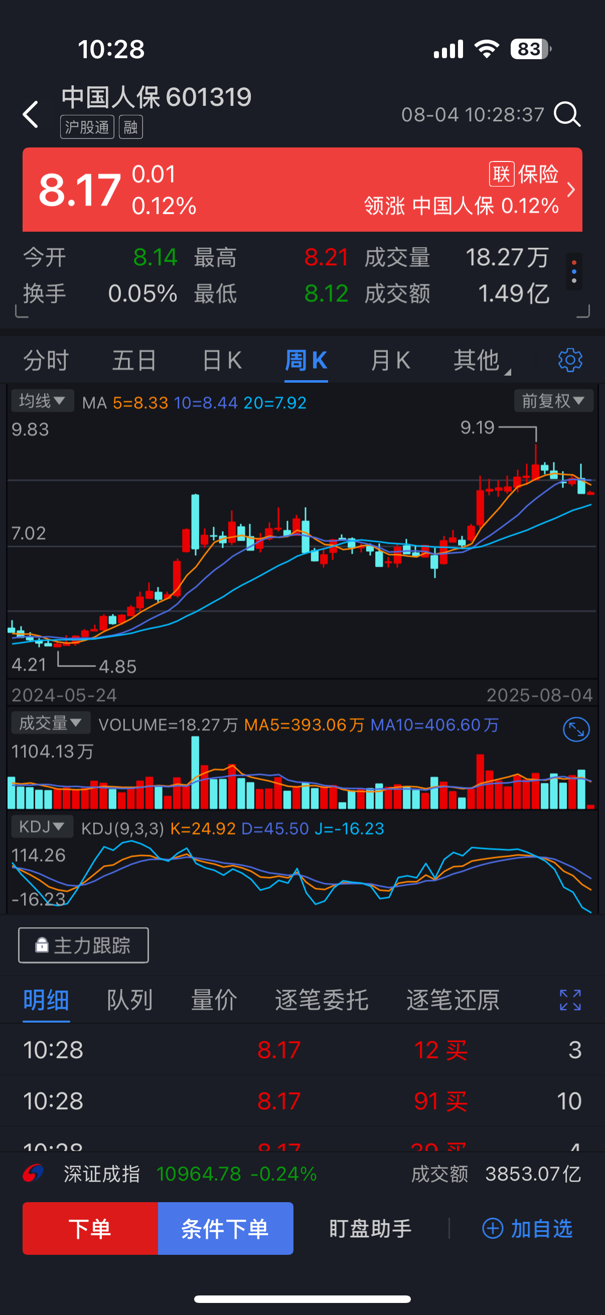Screen dimensions: 605x1315
Task: Open the 均线 indicator dropdown
Action: pos(43,401)
